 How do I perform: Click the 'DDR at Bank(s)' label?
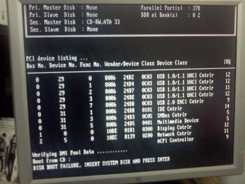159,15
